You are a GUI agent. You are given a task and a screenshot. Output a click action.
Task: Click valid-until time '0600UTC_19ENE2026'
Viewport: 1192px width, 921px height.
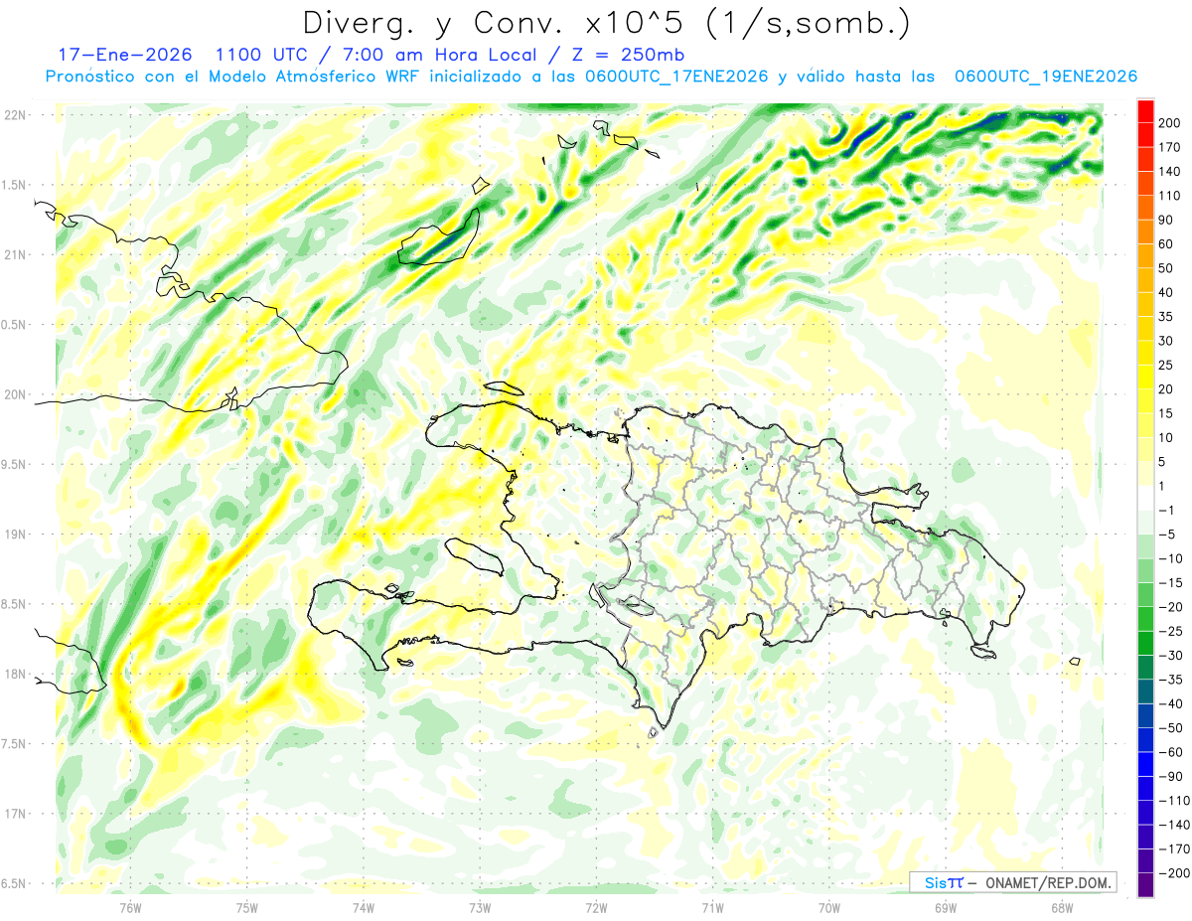pyautogui.click(x=1045, y=77)
